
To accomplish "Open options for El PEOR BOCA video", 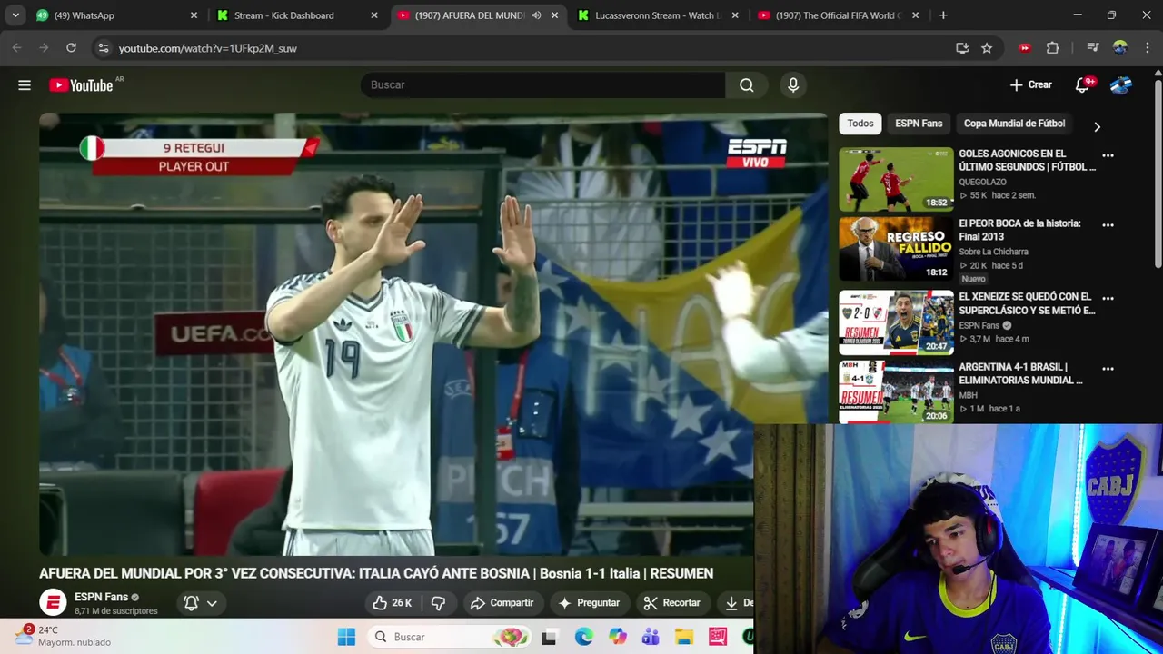I will [1108, 225].
